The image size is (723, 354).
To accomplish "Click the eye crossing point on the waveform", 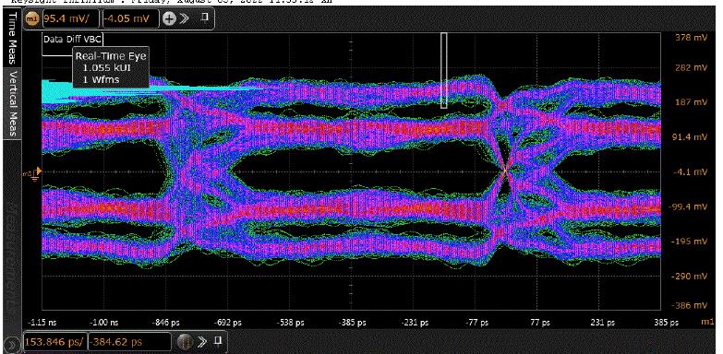I will (x=505, y=171).
